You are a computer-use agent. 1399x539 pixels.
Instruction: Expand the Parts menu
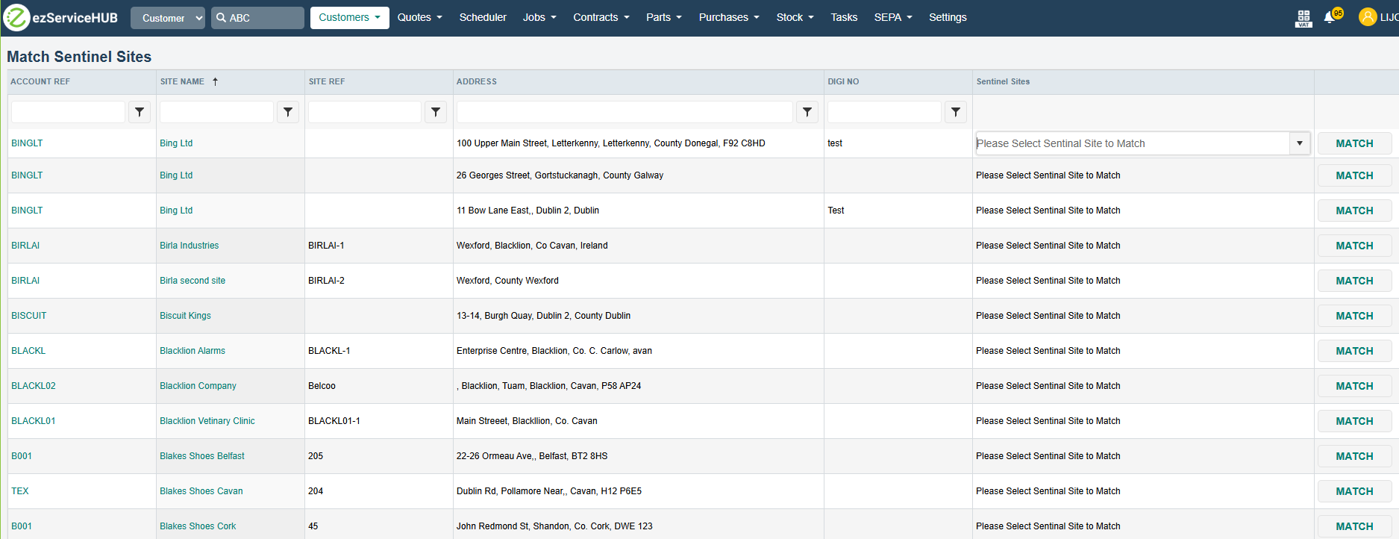coord(664,17)
